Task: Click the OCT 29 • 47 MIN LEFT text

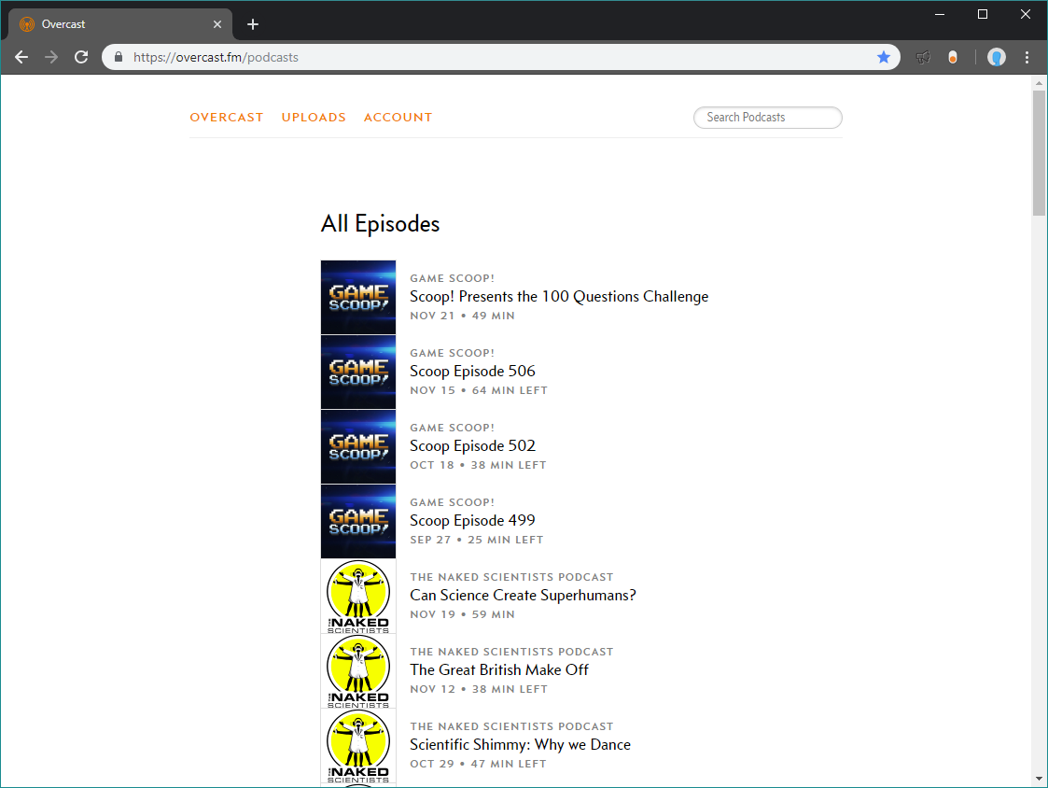Action: [x=478, y=764]
